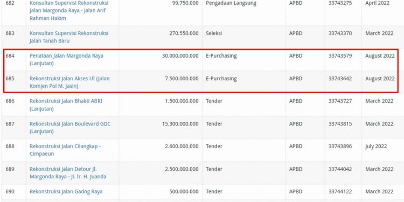Viewport: 404px width, 202px height.
Task: Click the amount 99.750.000
Action: click(x=185, y=3)
